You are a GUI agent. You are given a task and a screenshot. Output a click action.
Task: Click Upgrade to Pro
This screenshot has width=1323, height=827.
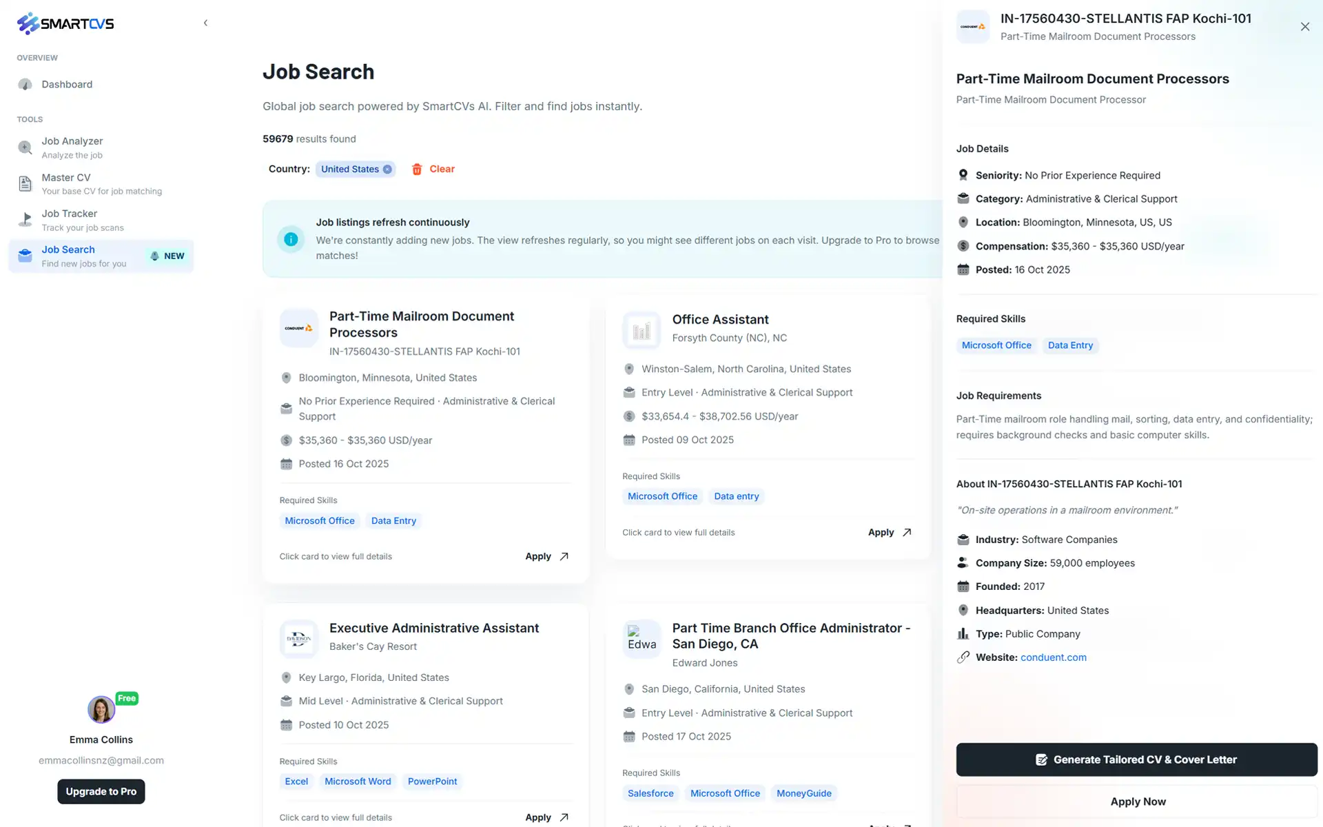tap(101, 791)
